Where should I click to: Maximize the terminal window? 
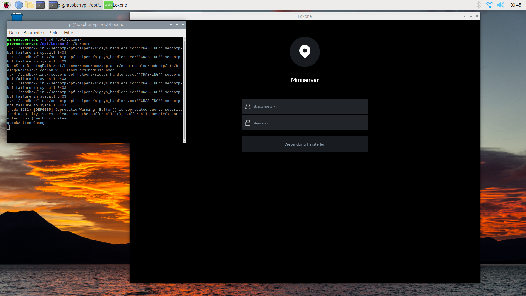pyautogui.click(x=177, y=24)
